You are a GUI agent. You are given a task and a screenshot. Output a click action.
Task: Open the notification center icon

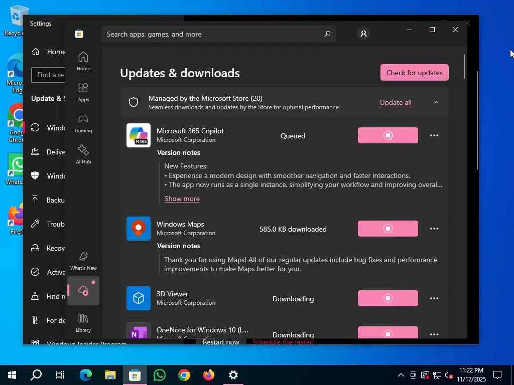tap(497, 375)
